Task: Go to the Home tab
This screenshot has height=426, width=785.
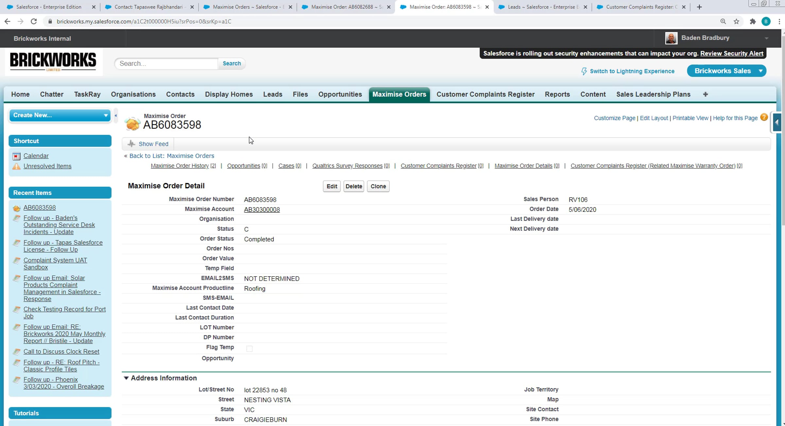Action: (x=20, y=94)
